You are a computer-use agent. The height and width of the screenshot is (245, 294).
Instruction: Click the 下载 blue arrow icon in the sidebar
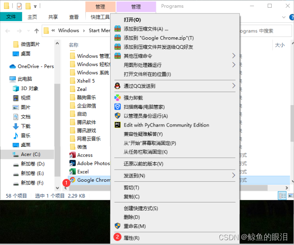(x=16, y=126)
